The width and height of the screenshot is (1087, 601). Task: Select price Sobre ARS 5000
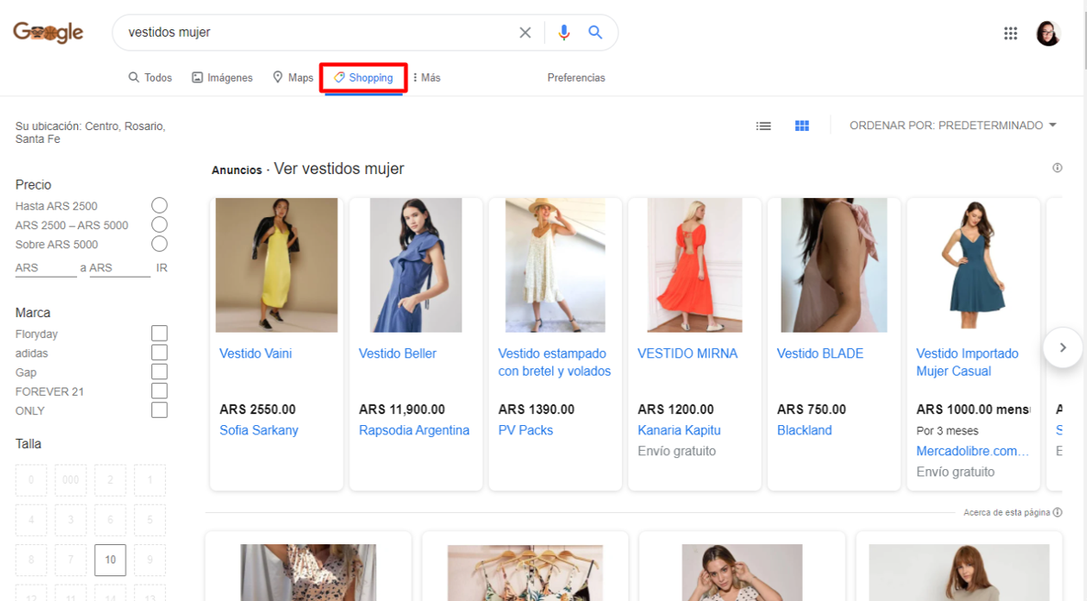(160, 245)
